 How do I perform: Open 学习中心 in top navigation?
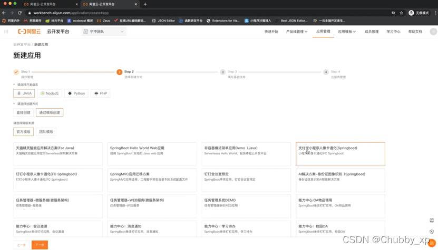(x=393, y=32)
